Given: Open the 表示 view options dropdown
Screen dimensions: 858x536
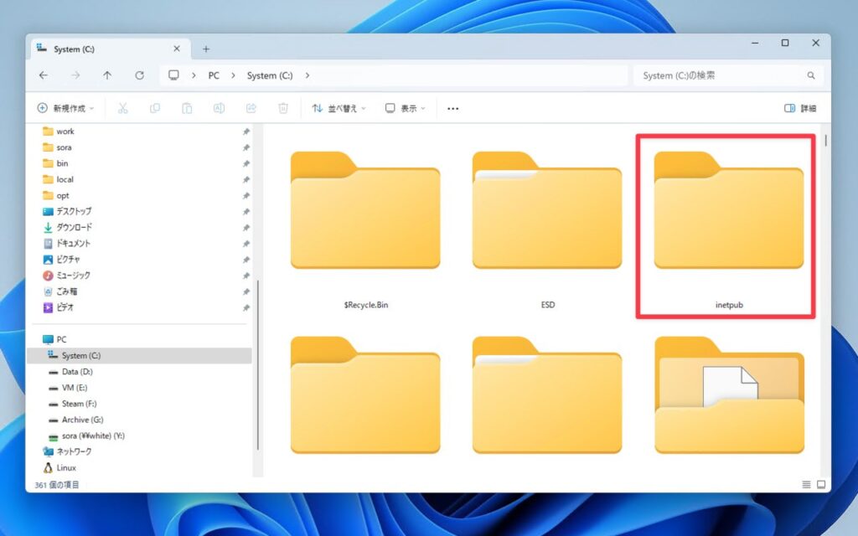Looking at the screenshot, I should click(x=403, y=108).
